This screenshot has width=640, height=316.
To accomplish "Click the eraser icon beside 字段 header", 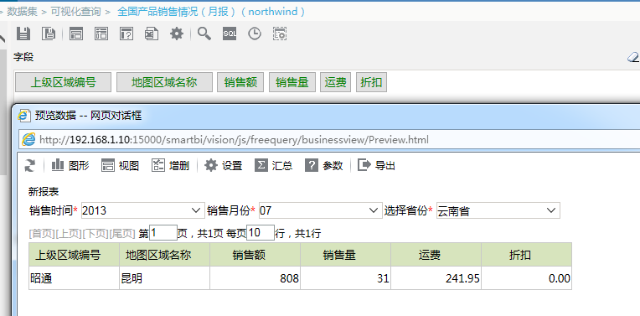I will (x=633, y=57).
